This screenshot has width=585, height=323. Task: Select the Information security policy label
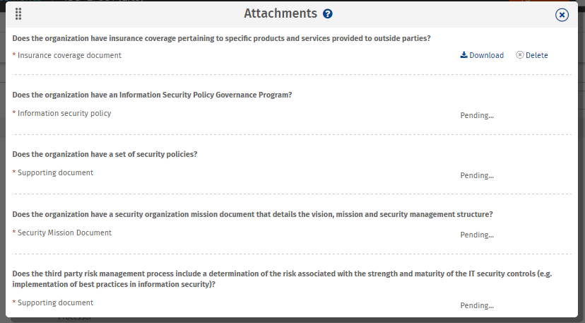click(x=64, y=113)
